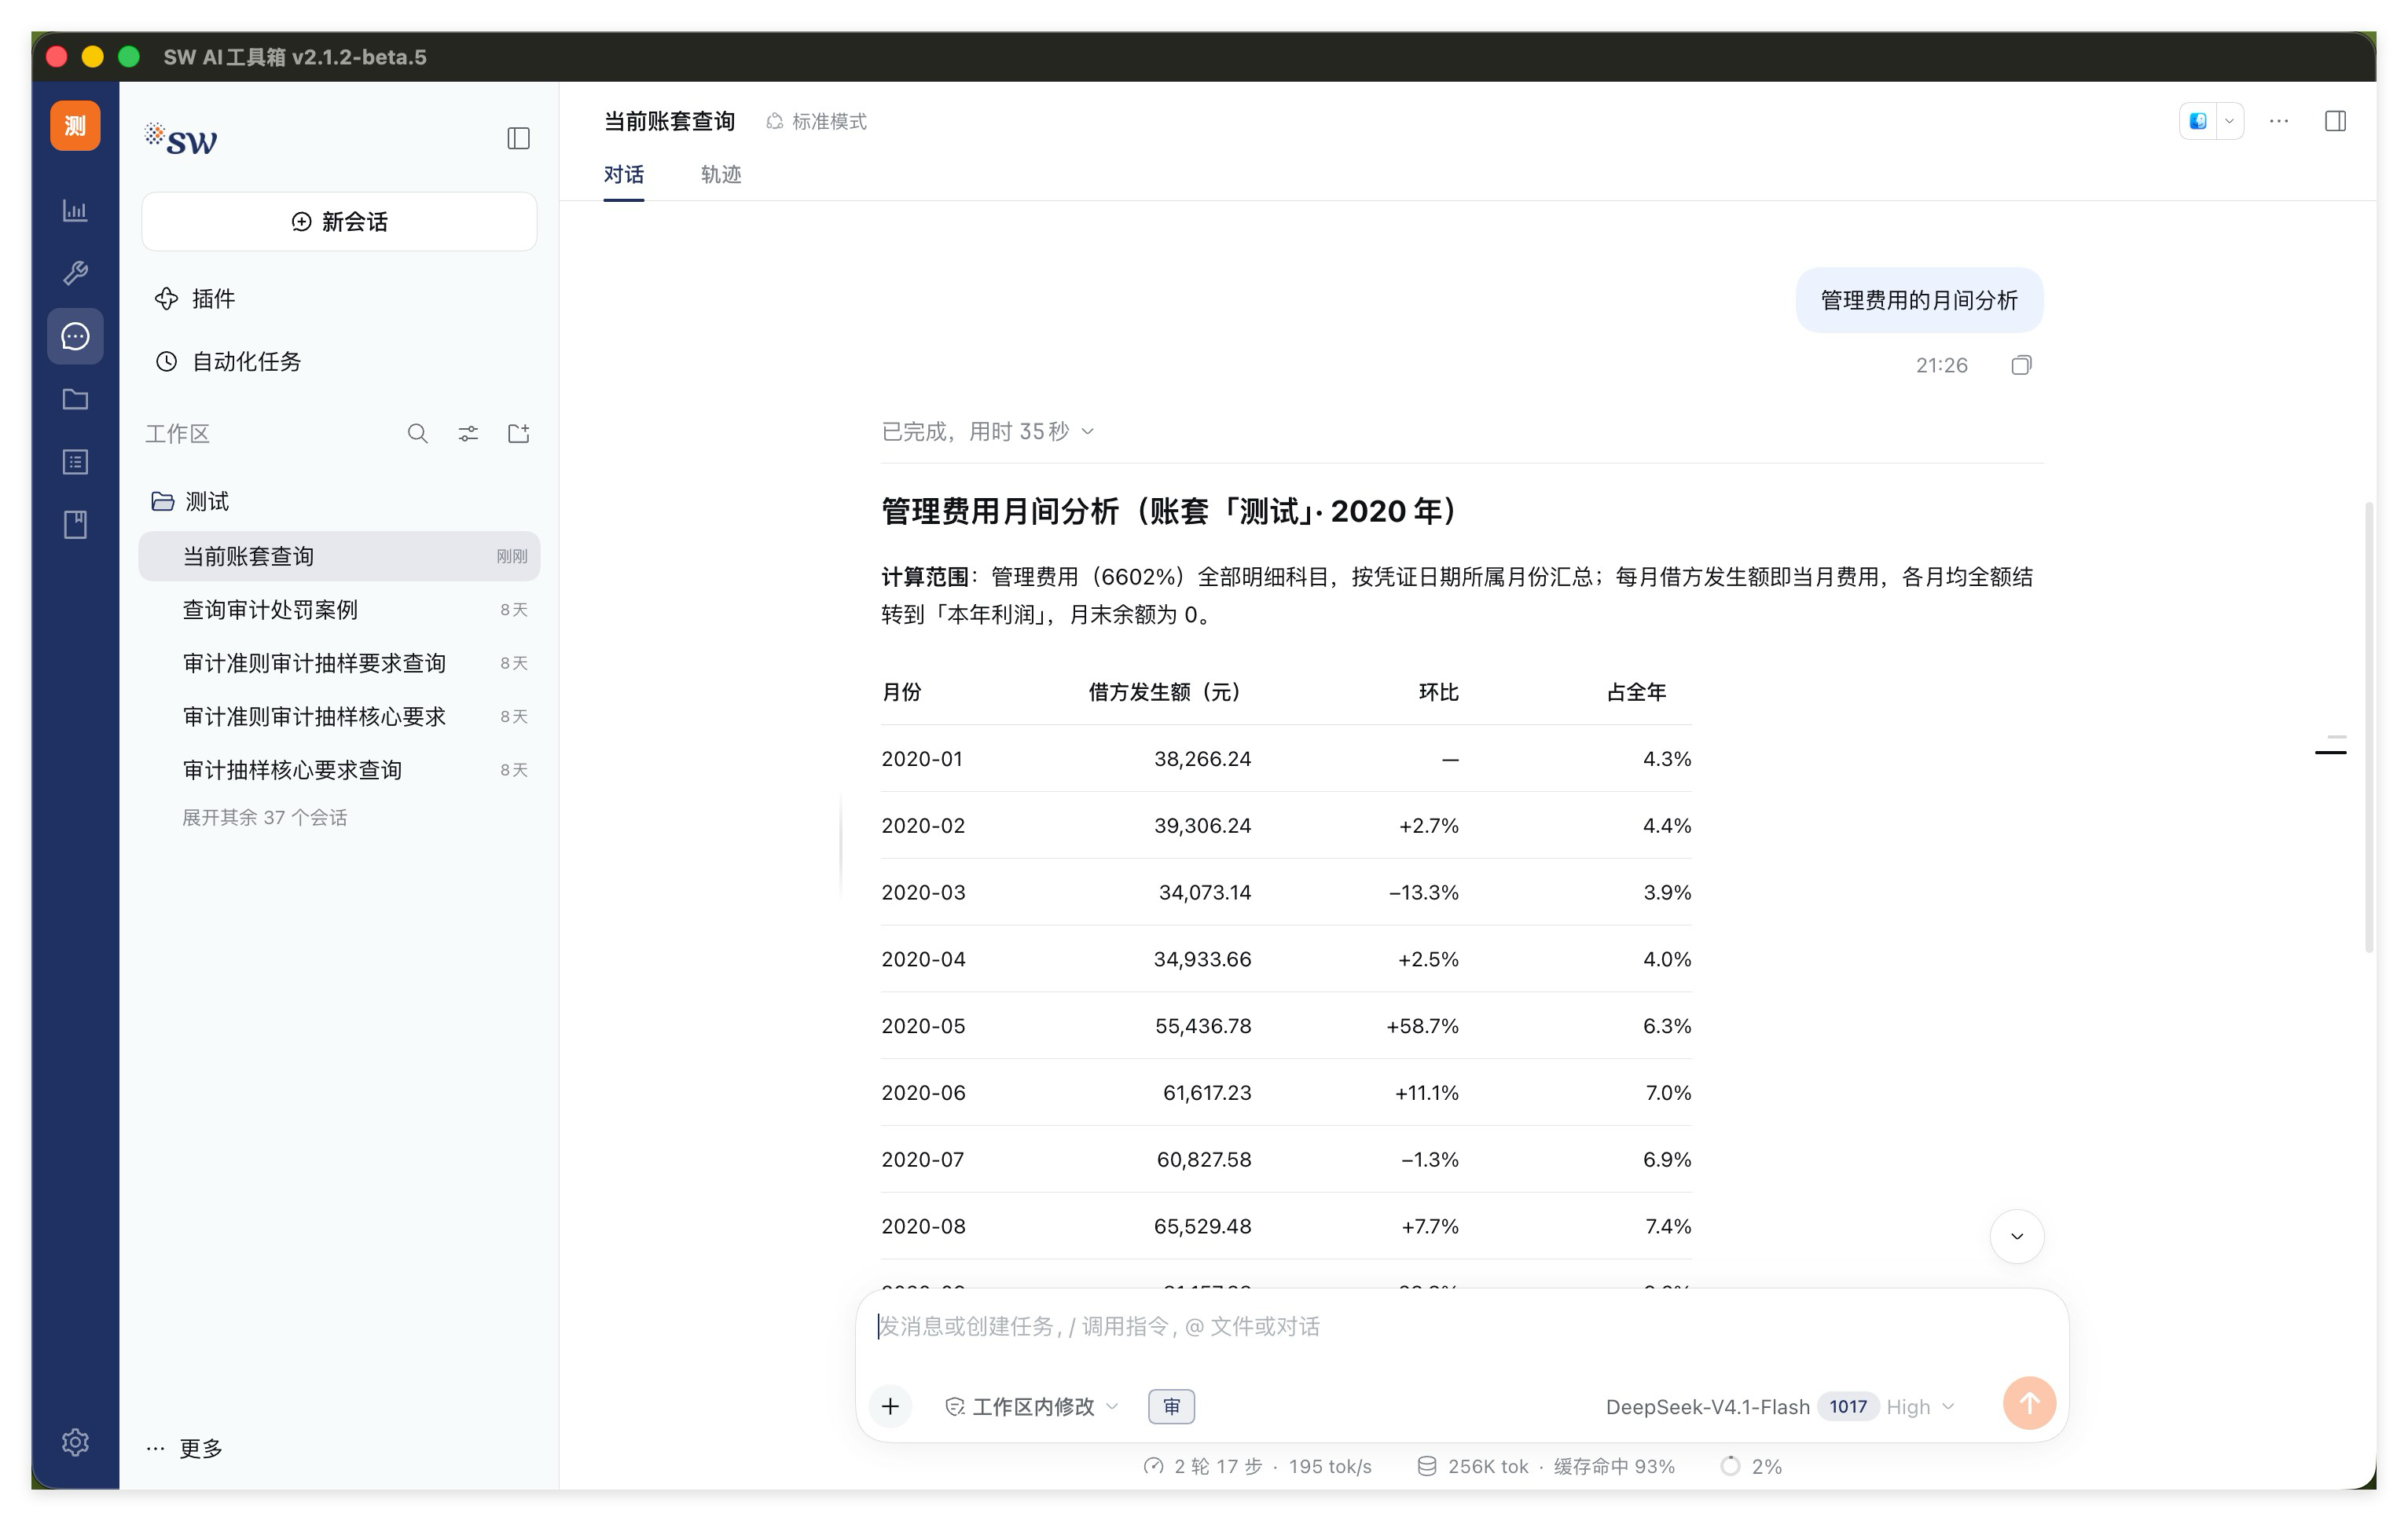Viewport: 2408px width, 1521px height.
Task: Open conversation 审计准则审计抽样要求查询
Action: click(x=339, y=662)
